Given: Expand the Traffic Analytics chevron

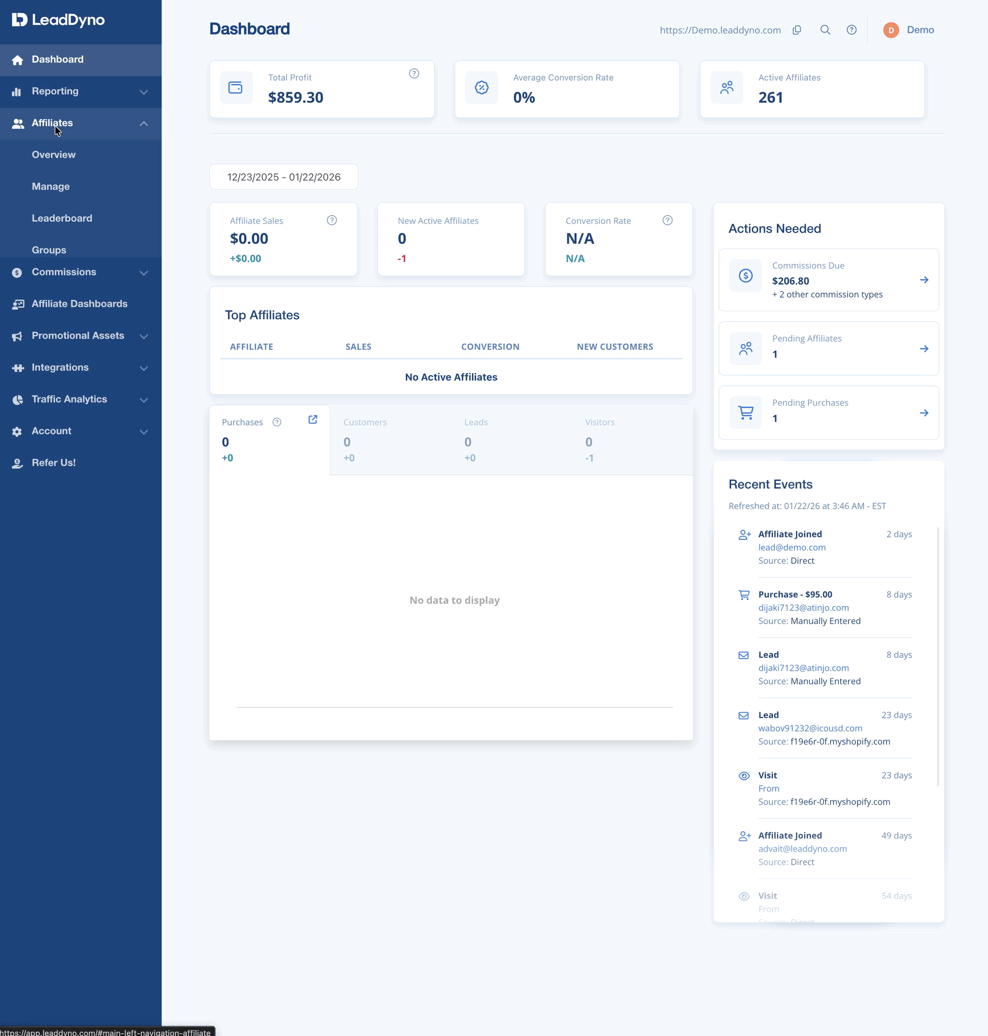Looking at the screenshot, I should click(x=144, y=400).
